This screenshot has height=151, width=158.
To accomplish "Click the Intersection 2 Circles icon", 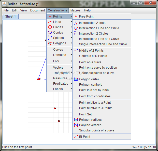I will point(76,33).
